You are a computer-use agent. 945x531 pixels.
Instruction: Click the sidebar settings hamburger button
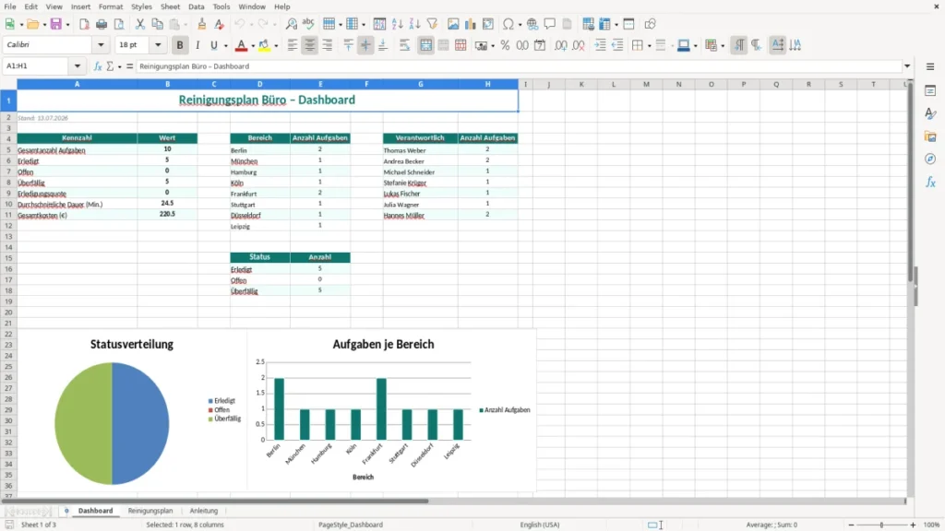(x=930, y=66)
